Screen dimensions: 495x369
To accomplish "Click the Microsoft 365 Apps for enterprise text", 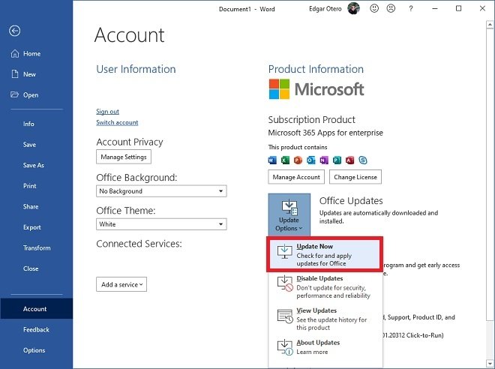I will tap(325, 133).
